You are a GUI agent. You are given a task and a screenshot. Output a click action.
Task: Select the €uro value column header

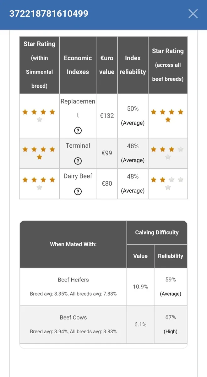coord(107,65)
